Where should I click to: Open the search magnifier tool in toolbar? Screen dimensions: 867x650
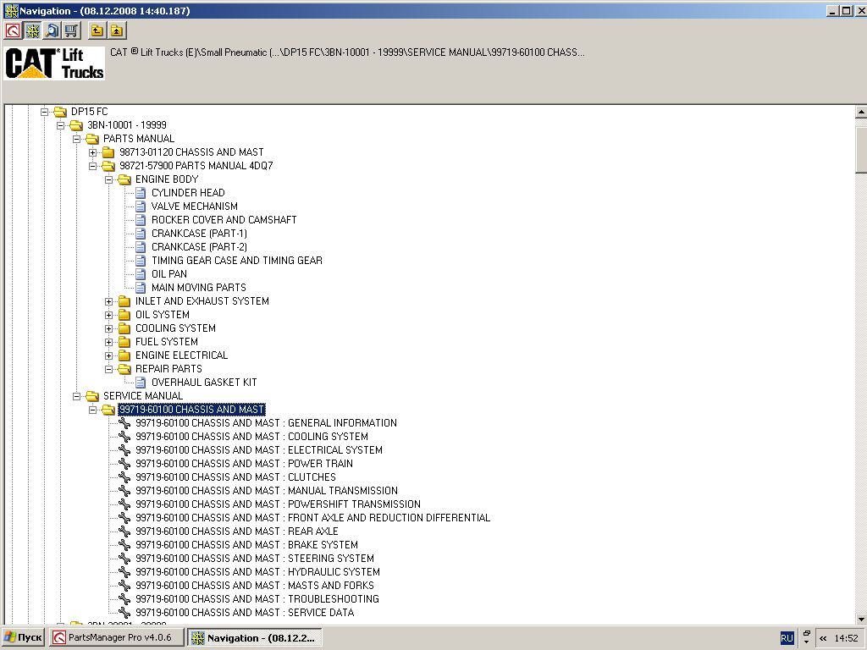[52, 31]
